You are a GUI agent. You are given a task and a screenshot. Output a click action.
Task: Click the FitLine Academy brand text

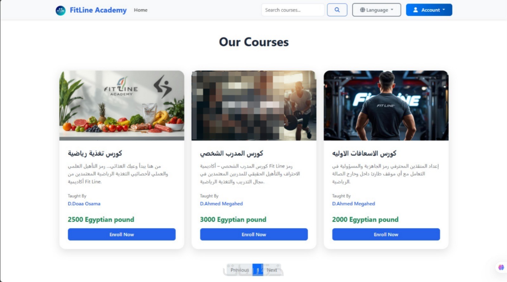[98, 10]
